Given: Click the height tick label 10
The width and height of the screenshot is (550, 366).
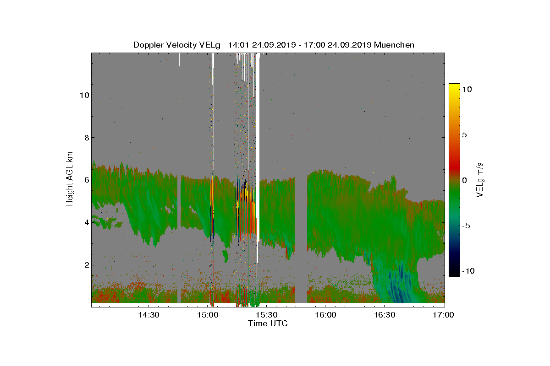Looking at the screenshot, I should coord(83,95).
